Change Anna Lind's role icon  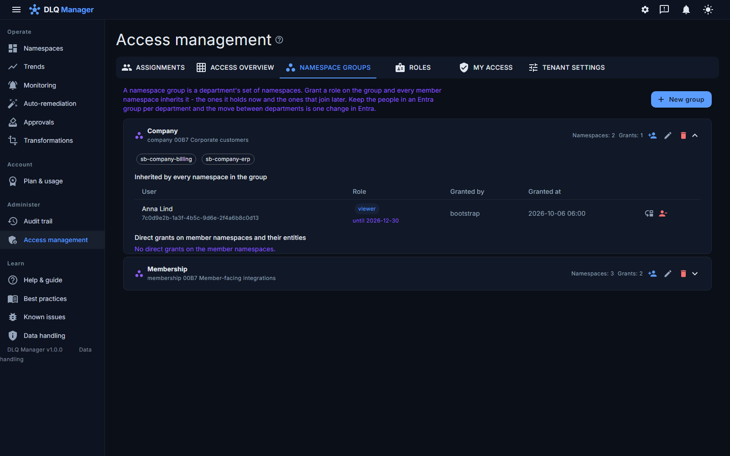point(649,213)
